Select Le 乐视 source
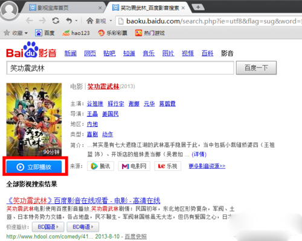Viewport: 302px width, 241px height. point(168,166)
